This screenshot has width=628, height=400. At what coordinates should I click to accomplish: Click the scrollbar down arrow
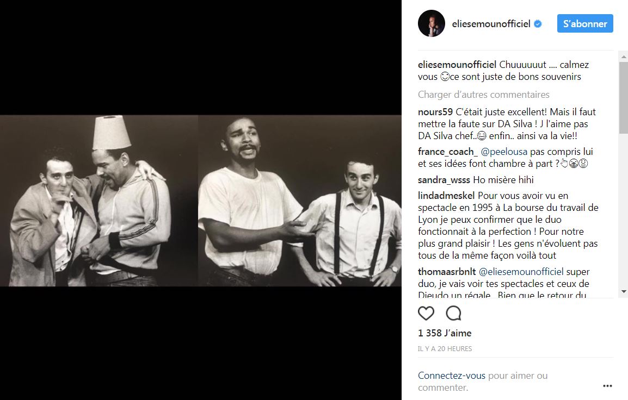[x=623, y=292]
